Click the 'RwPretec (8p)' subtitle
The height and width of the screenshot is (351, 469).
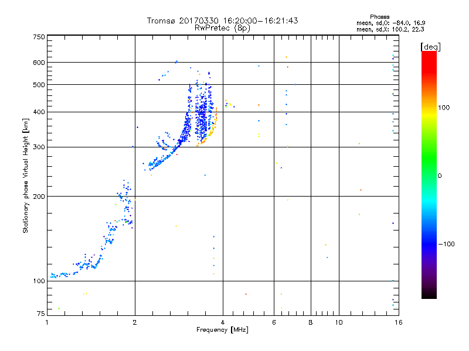(222, 28)
